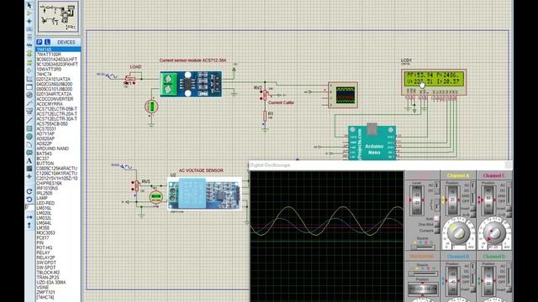
Task: Select the Junction Dot Mode tool
Action: tap(29, 21)
